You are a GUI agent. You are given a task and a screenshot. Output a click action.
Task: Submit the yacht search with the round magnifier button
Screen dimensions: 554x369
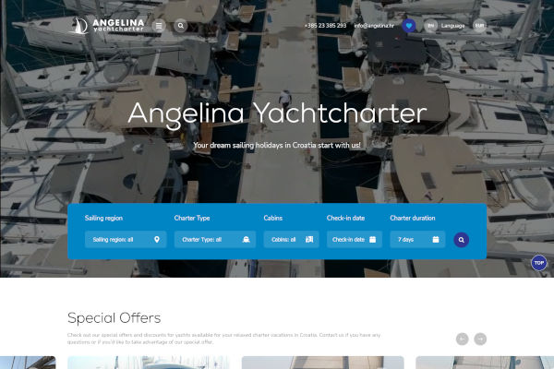(x=462, y=240)
